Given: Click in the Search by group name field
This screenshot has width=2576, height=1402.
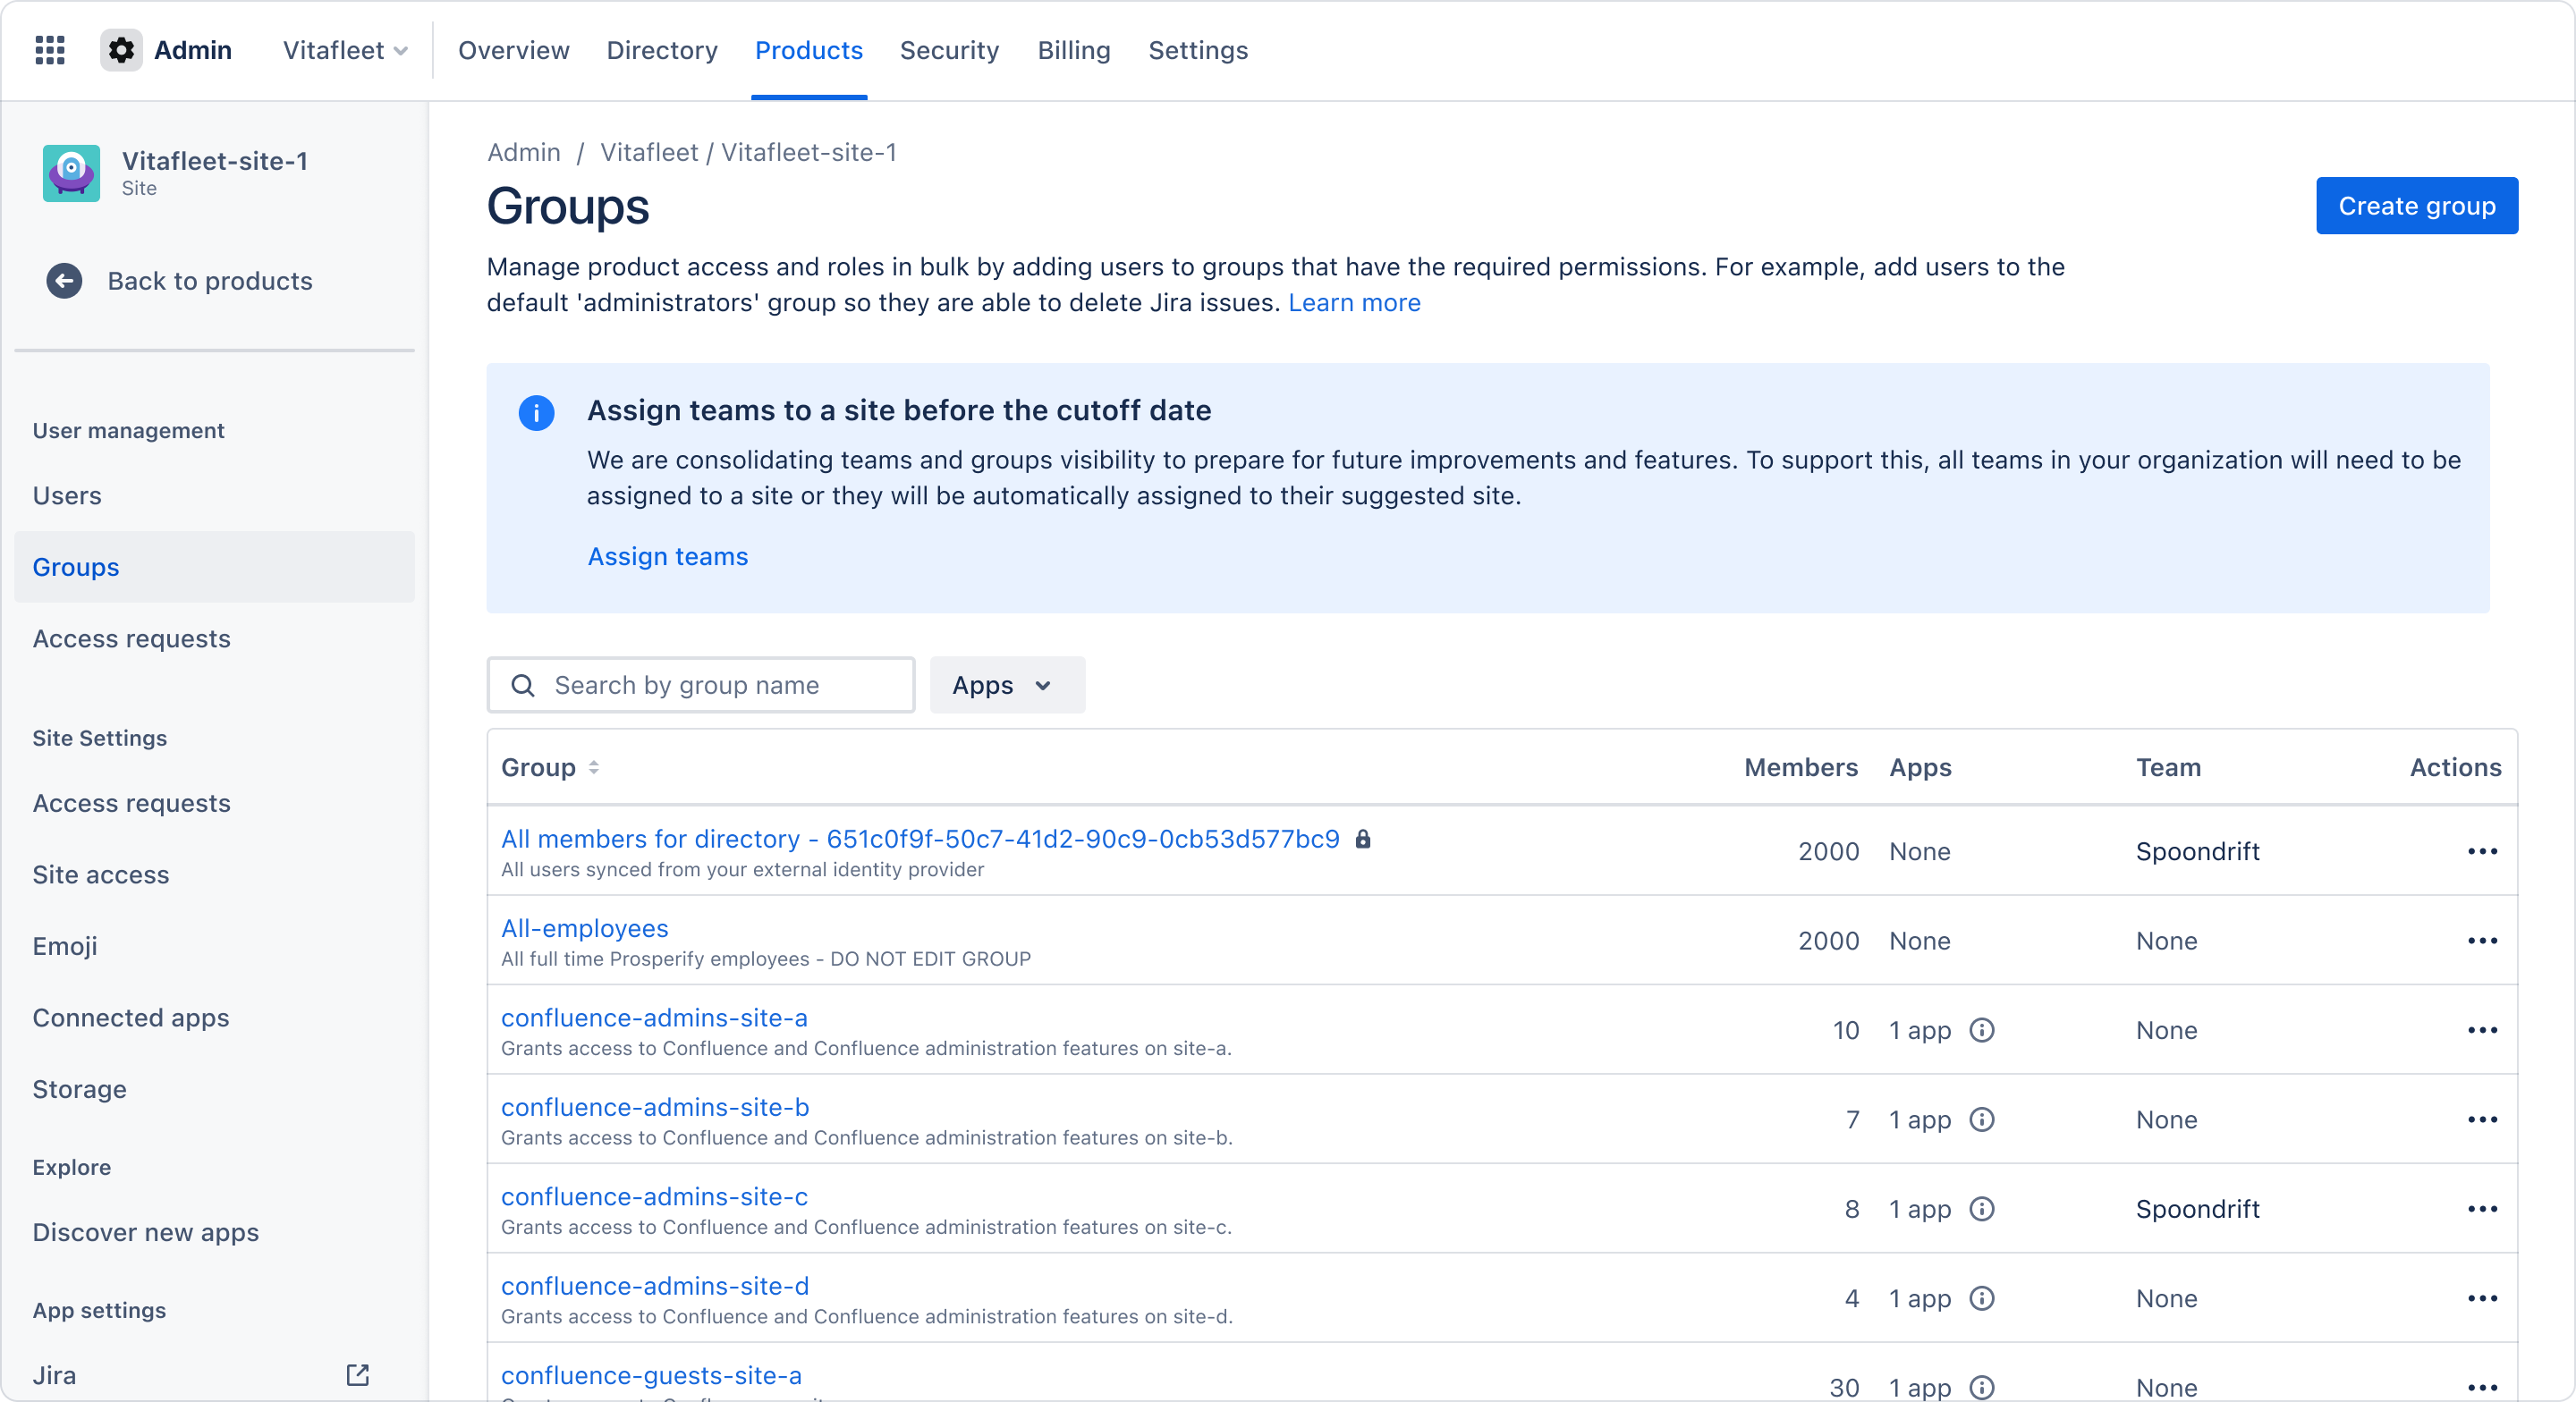Looking at the screenshot, I should [701, 685].
